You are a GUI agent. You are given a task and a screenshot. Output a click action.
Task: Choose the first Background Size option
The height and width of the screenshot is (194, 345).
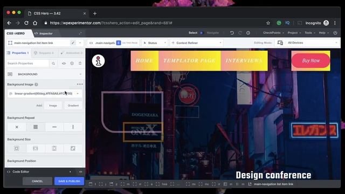click(17, 149)
